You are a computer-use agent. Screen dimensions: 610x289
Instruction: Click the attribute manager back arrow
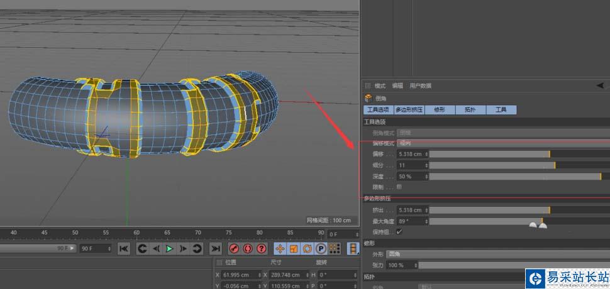pyautogui.click(x=601, y=85)
